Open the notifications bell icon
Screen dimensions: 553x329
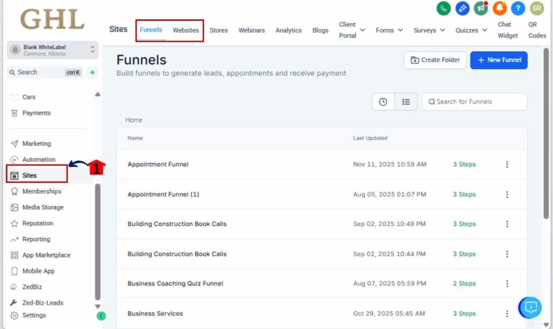coord(500,9)
